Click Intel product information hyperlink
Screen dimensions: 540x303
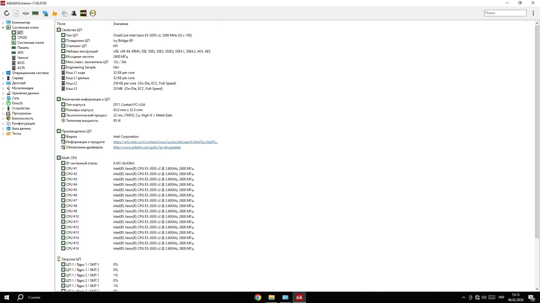click(165, 142)
